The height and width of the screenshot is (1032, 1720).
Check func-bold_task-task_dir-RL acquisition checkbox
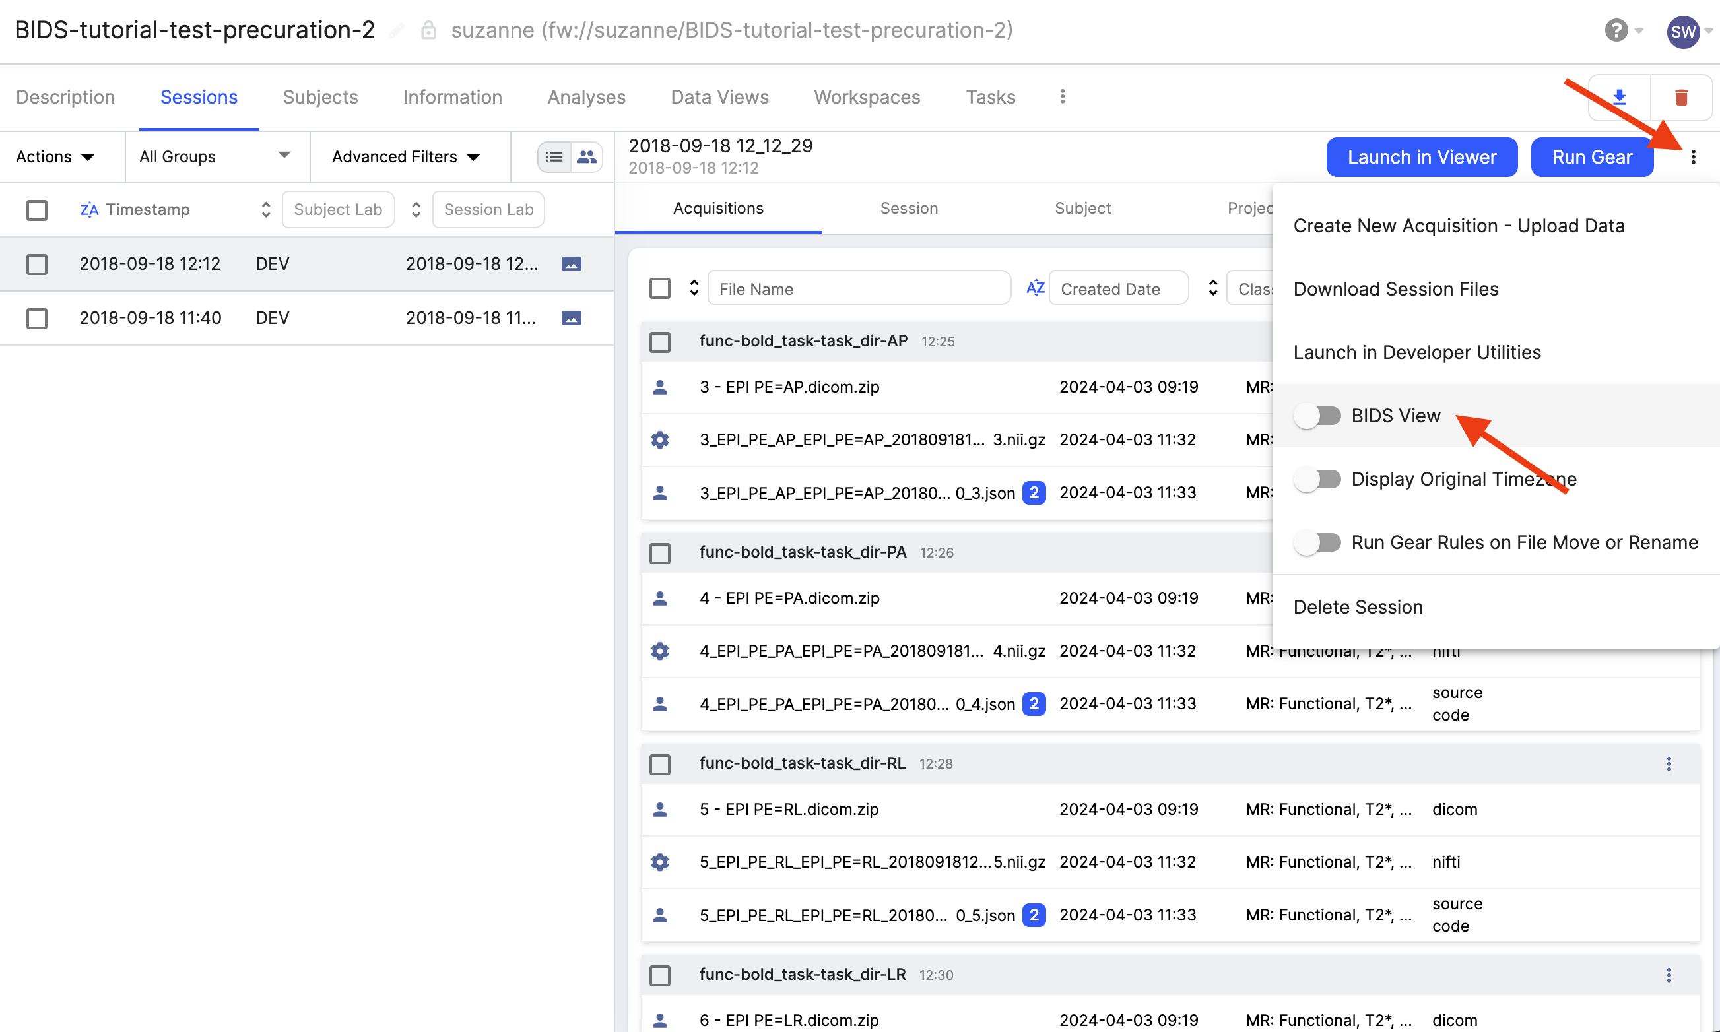(659, 765)
